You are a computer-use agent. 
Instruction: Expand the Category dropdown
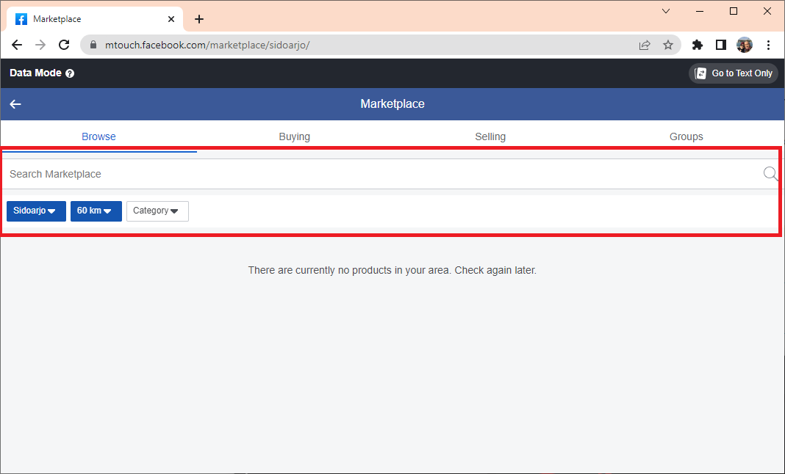click(158, 211)
